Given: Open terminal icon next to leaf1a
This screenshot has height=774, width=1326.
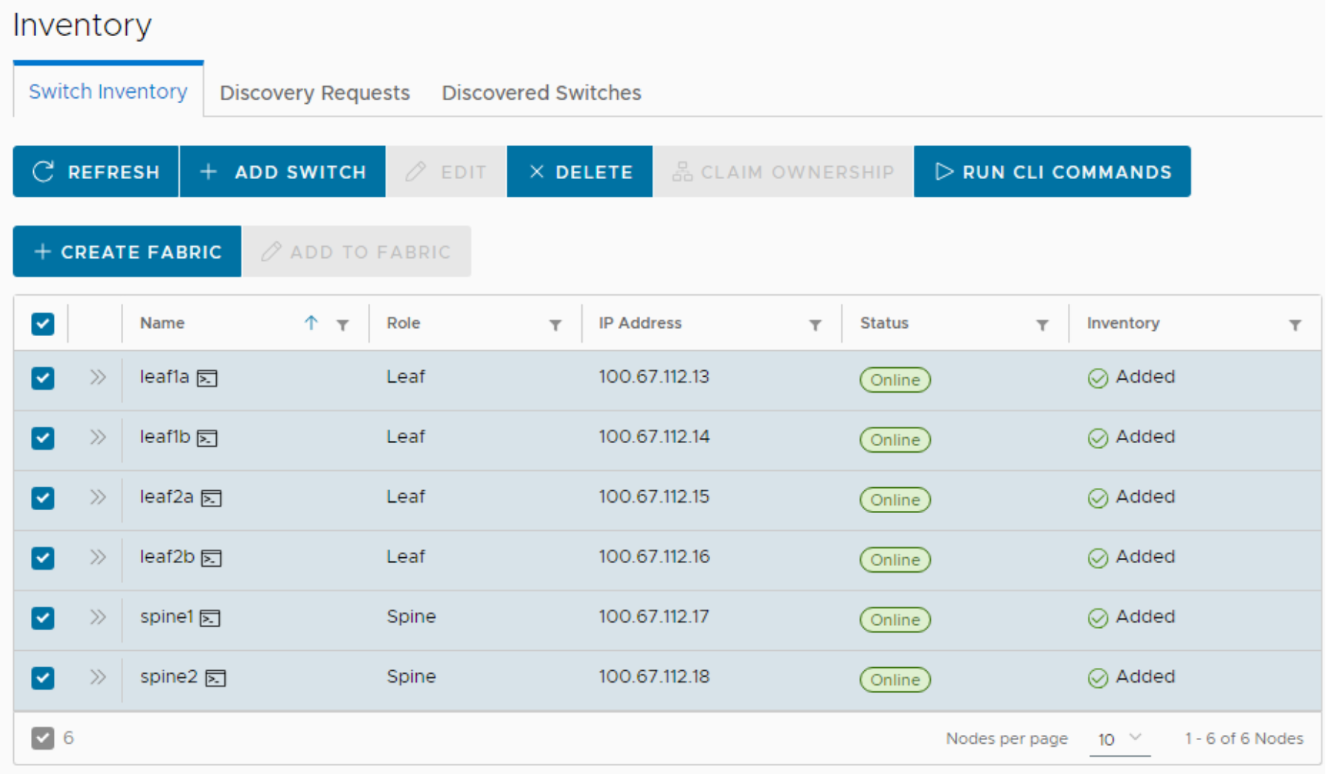Looking at the screenshot, I should click(207, 379).
